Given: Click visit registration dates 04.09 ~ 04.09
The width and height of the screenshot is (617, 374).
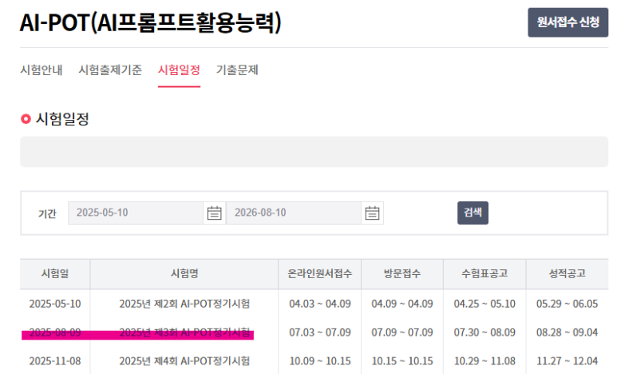Looking at the screenshot, I should [402, 304].
